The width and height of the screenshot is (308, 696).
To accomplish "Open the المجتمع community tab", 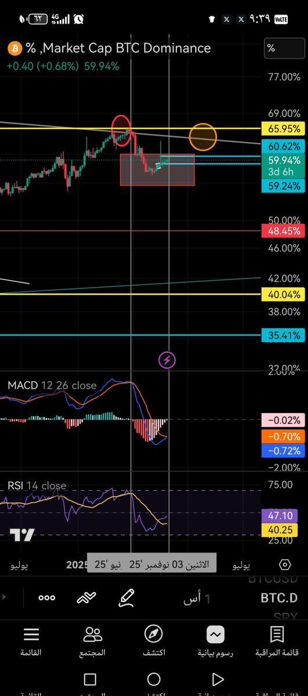I will (x=92, y=641).
